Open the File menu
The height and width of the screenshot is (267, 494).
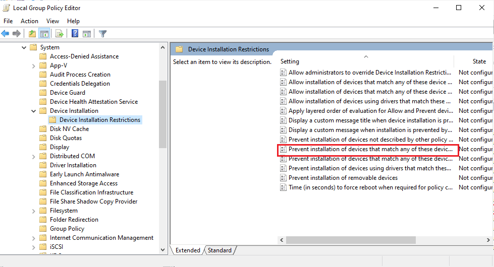(x=8, y=21)
